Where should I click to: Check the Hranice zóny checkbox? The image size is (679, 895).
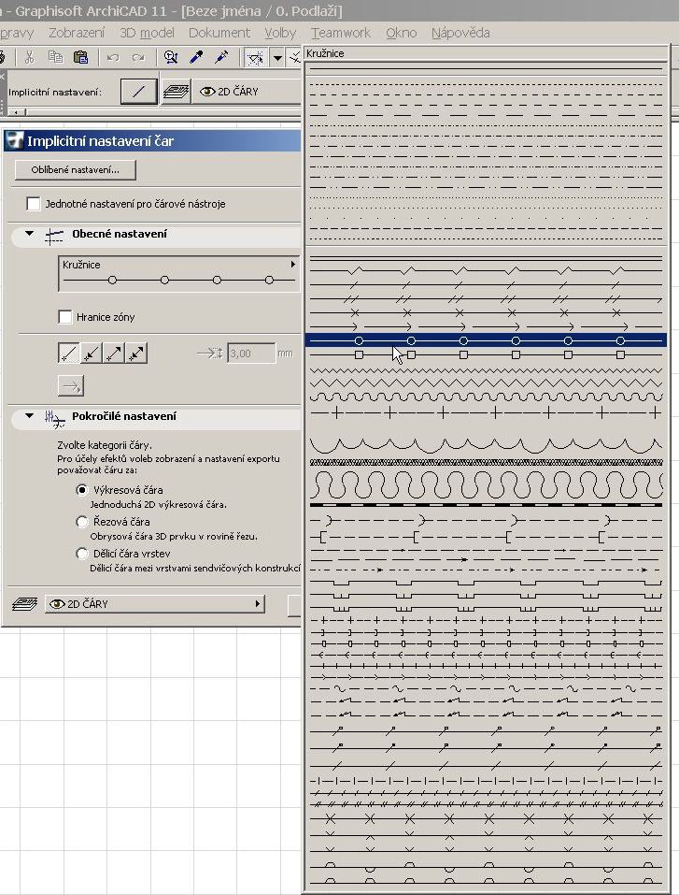65,317
